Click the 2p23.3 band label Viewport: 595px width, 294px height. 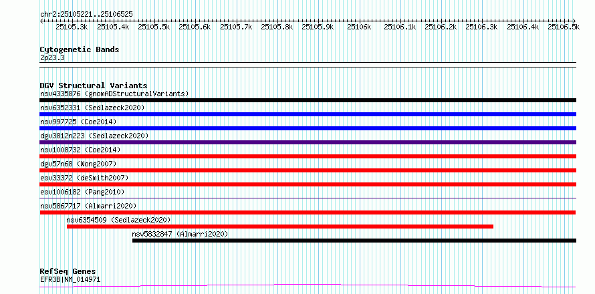click(x=52, y=57)
